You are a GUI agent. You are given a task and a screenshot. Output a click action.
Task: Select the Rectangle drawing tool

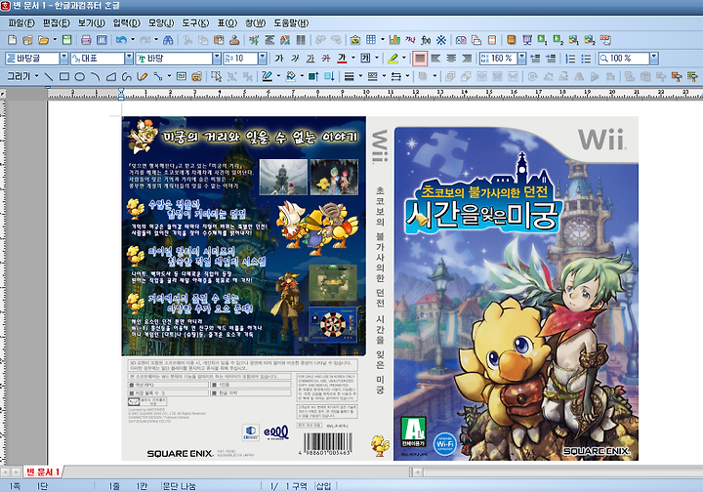point(64,76)
